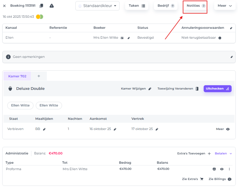Edit the meal plan BB pencil
This screenshot has height=196, width=238.
(44, 129)
